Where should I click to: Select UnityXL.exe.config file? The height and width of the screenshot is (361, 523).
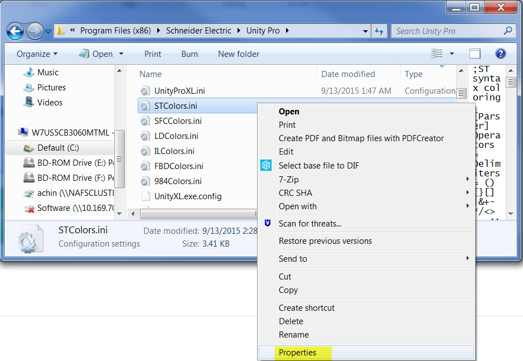tap(188, 196)
